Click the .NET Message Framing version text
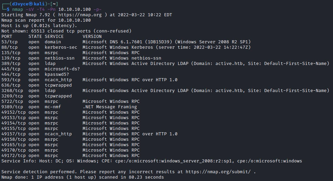This screenshot has width=333, height=181. (x=109, y=107)
